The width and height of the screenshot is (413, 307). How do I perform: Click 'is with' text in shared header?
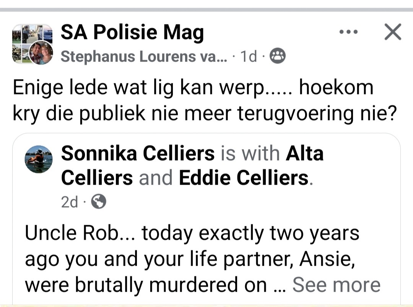pos(250,153)
